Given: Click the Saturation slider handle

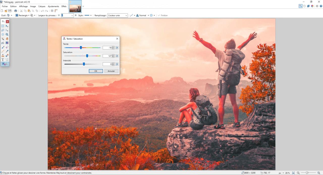Looking at the screenshot, I should pos(87,56).
